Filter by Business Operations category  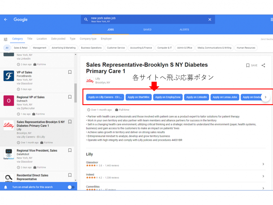91,48
